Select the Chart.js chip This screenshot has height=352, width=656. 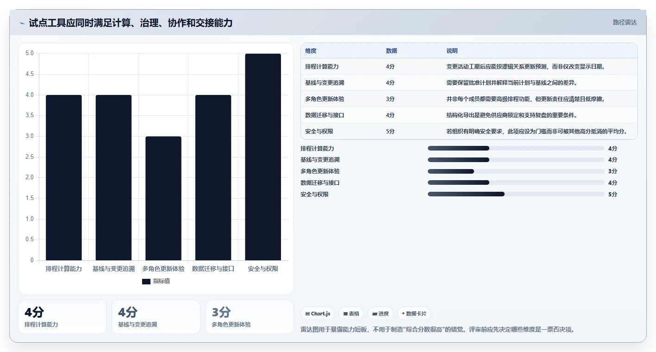(318, 314)
